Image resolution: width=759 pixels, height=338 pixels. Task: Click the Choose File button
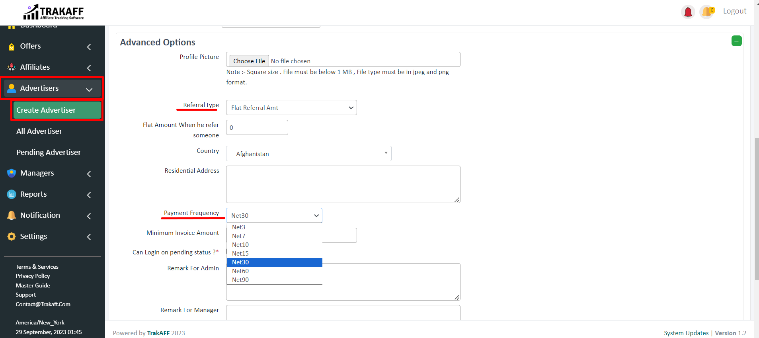click(249, 61)
